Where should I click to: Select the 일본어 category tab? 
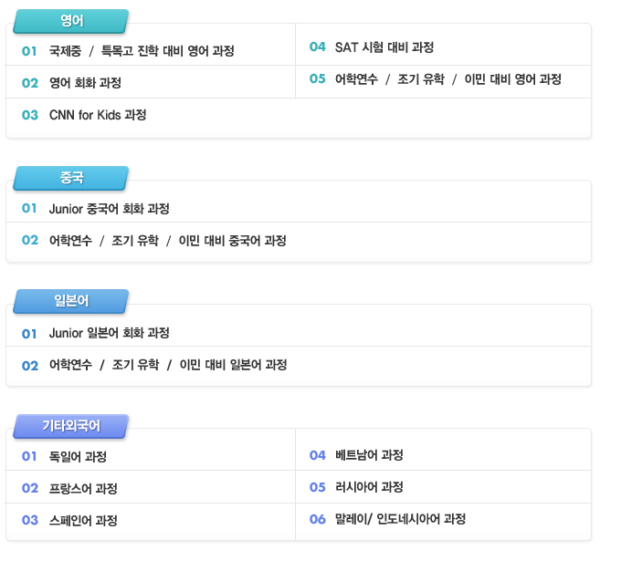click(x=71, y=301)
